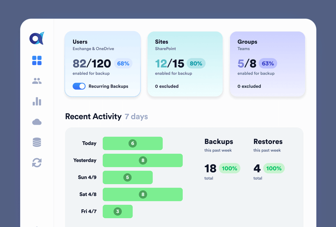Click the Backups total 18 value
This screenshot has width=336, height=227.
pyautogui.click(x=210, y=168)
